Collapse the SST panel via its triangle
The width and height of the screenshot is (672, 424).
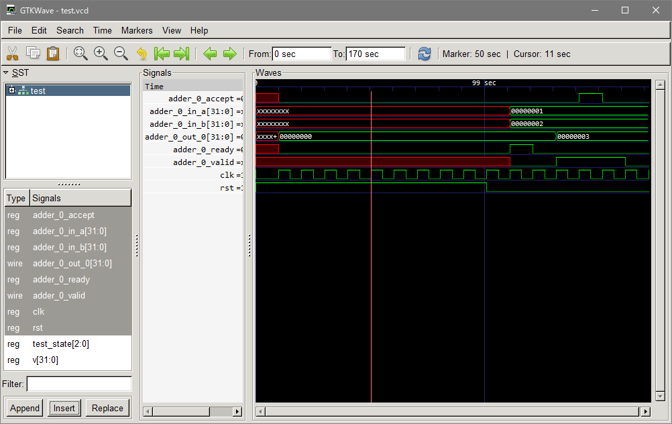pos(7,72)
